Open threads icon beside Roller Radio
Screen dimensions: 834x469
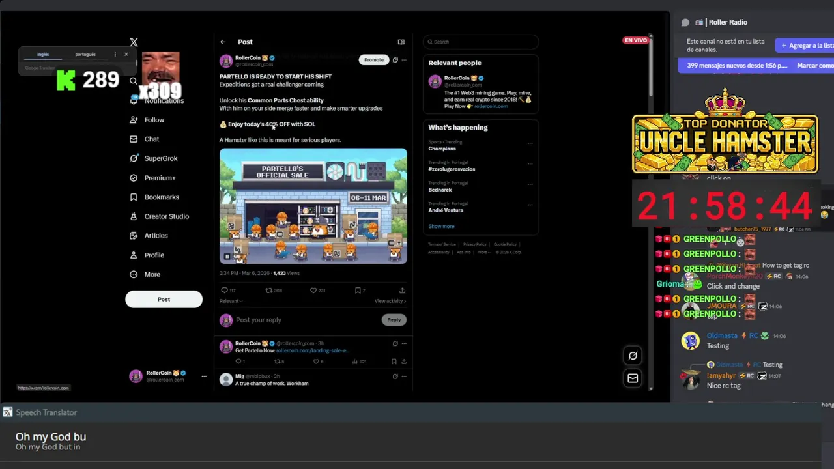[x=685, y=22]
